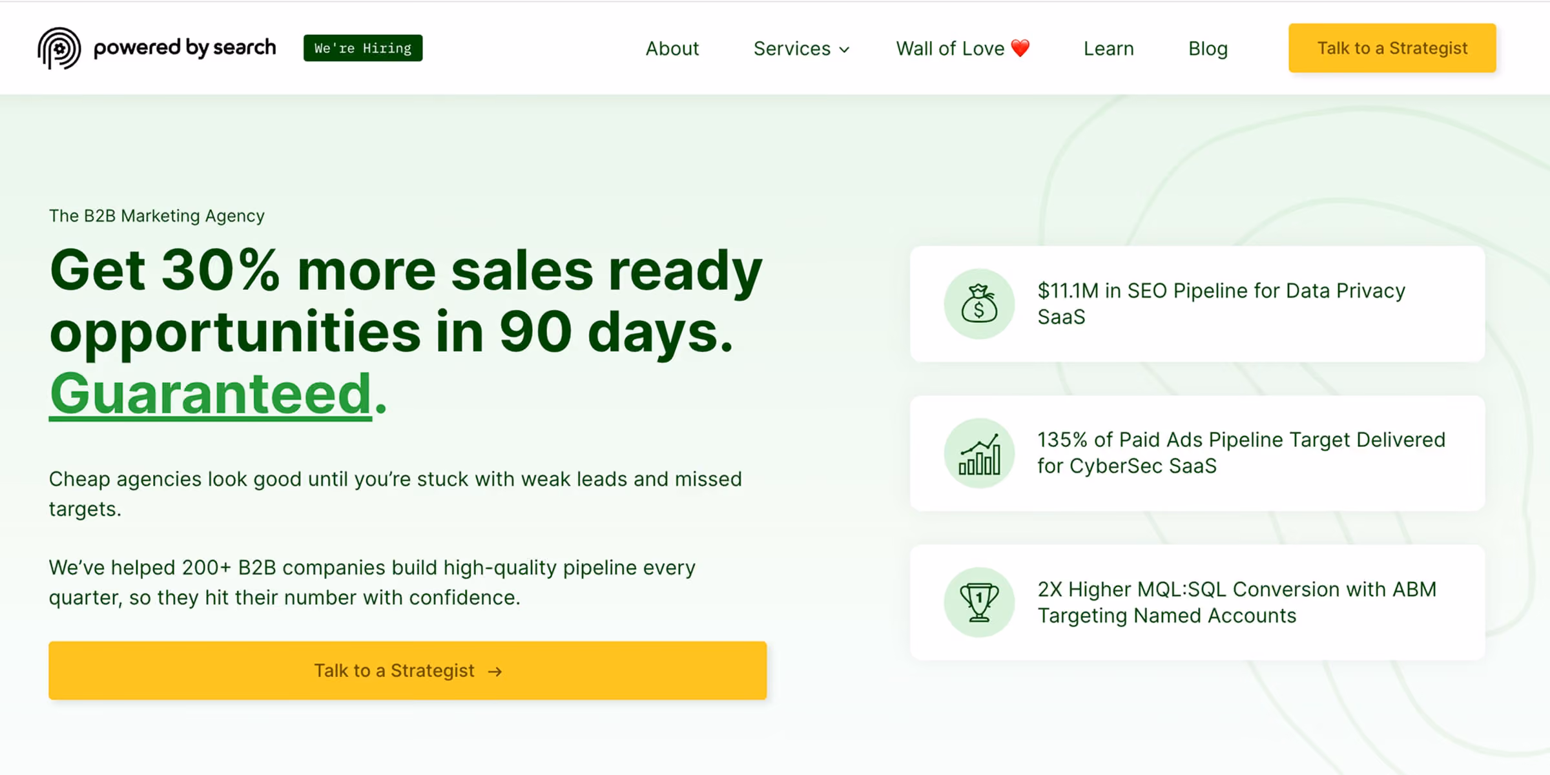Click The B2B Marketing Agency tagline
Viewport: 1550px width, 775px height.
point(157,216)
